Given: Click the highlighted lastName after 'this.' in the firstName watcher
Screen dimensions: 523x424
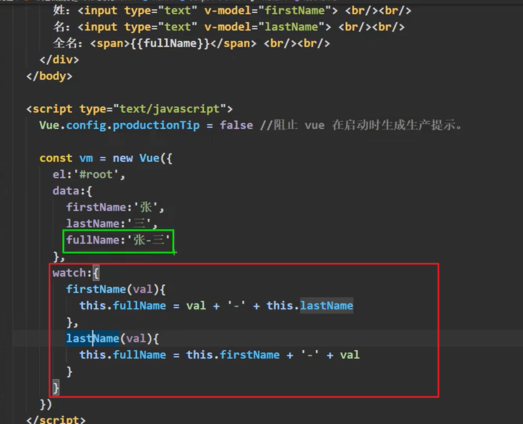Looking at the screenshot, I should pos(327,306).
